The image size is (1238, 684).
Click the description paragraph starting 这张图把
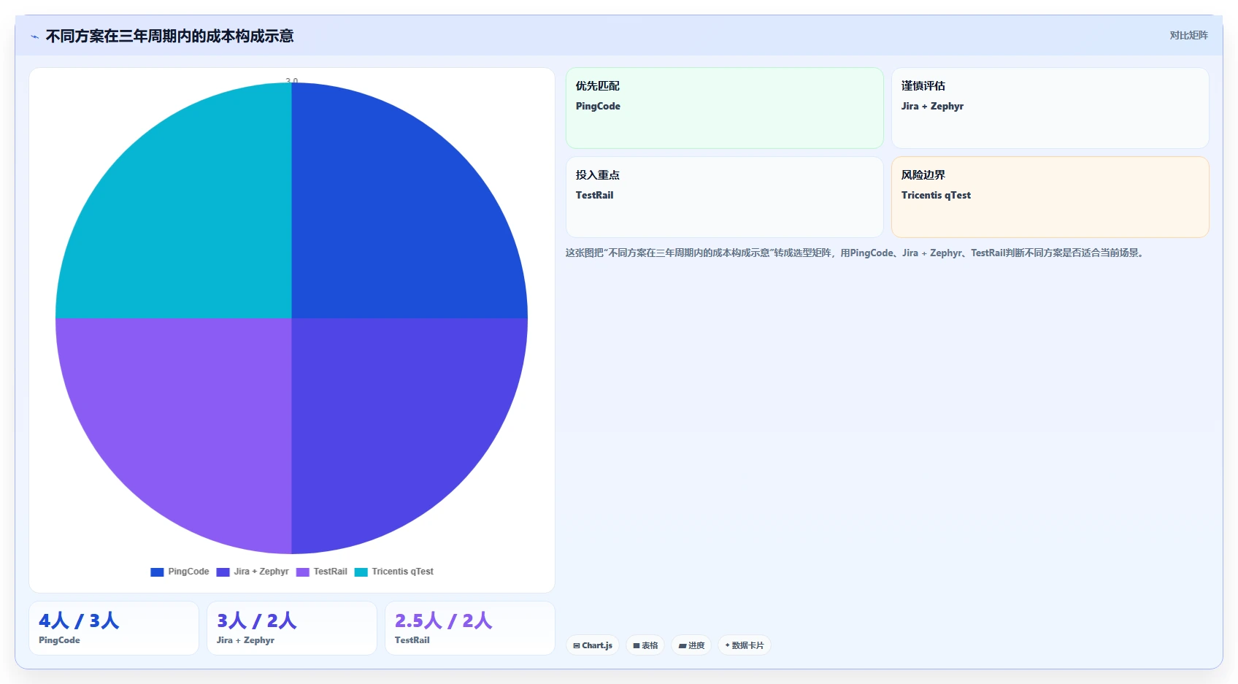[856, 253]
